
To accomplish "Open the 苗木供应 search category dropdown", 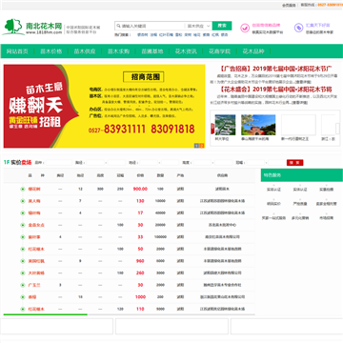I will [198, 26].
